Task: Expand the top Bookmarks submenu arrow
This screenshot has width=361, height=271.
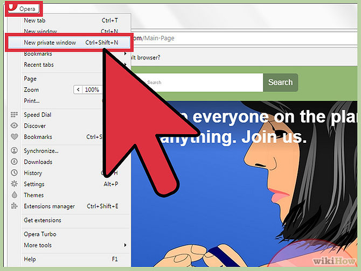Action: [126, 54]
